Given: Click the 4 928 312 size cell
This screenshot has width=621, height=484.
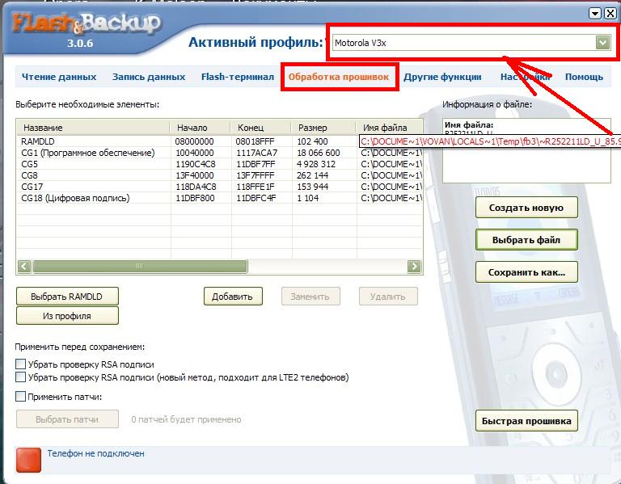Looking at the screenshot, I should pos(316,164).
